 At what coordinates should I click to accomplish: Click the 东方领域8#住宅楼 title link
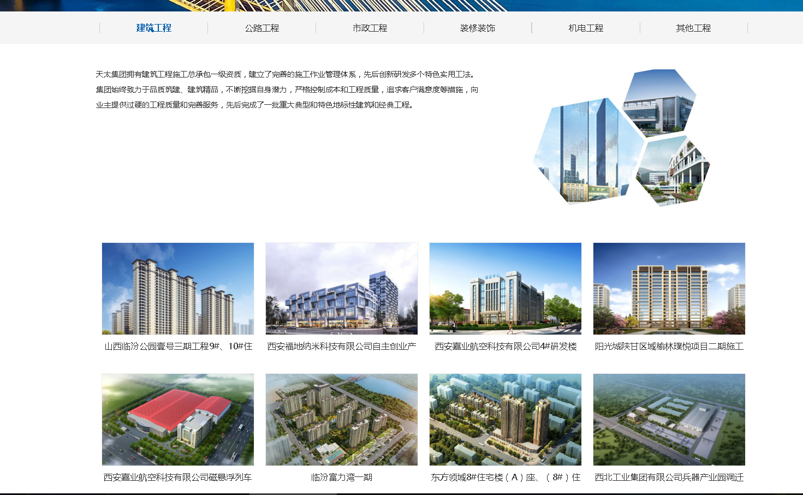(505, 478)
